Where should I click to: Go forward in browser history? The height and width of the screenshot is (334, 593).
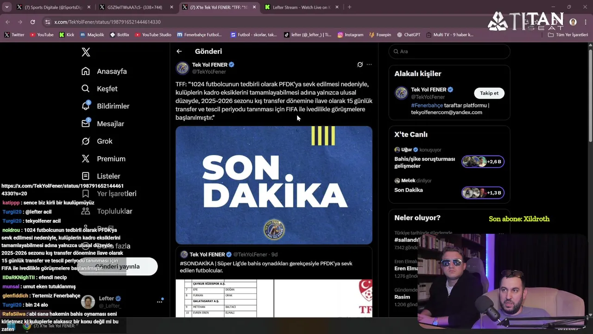coord(20,22)
